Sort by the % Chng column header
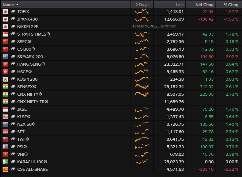 [228, 5]
